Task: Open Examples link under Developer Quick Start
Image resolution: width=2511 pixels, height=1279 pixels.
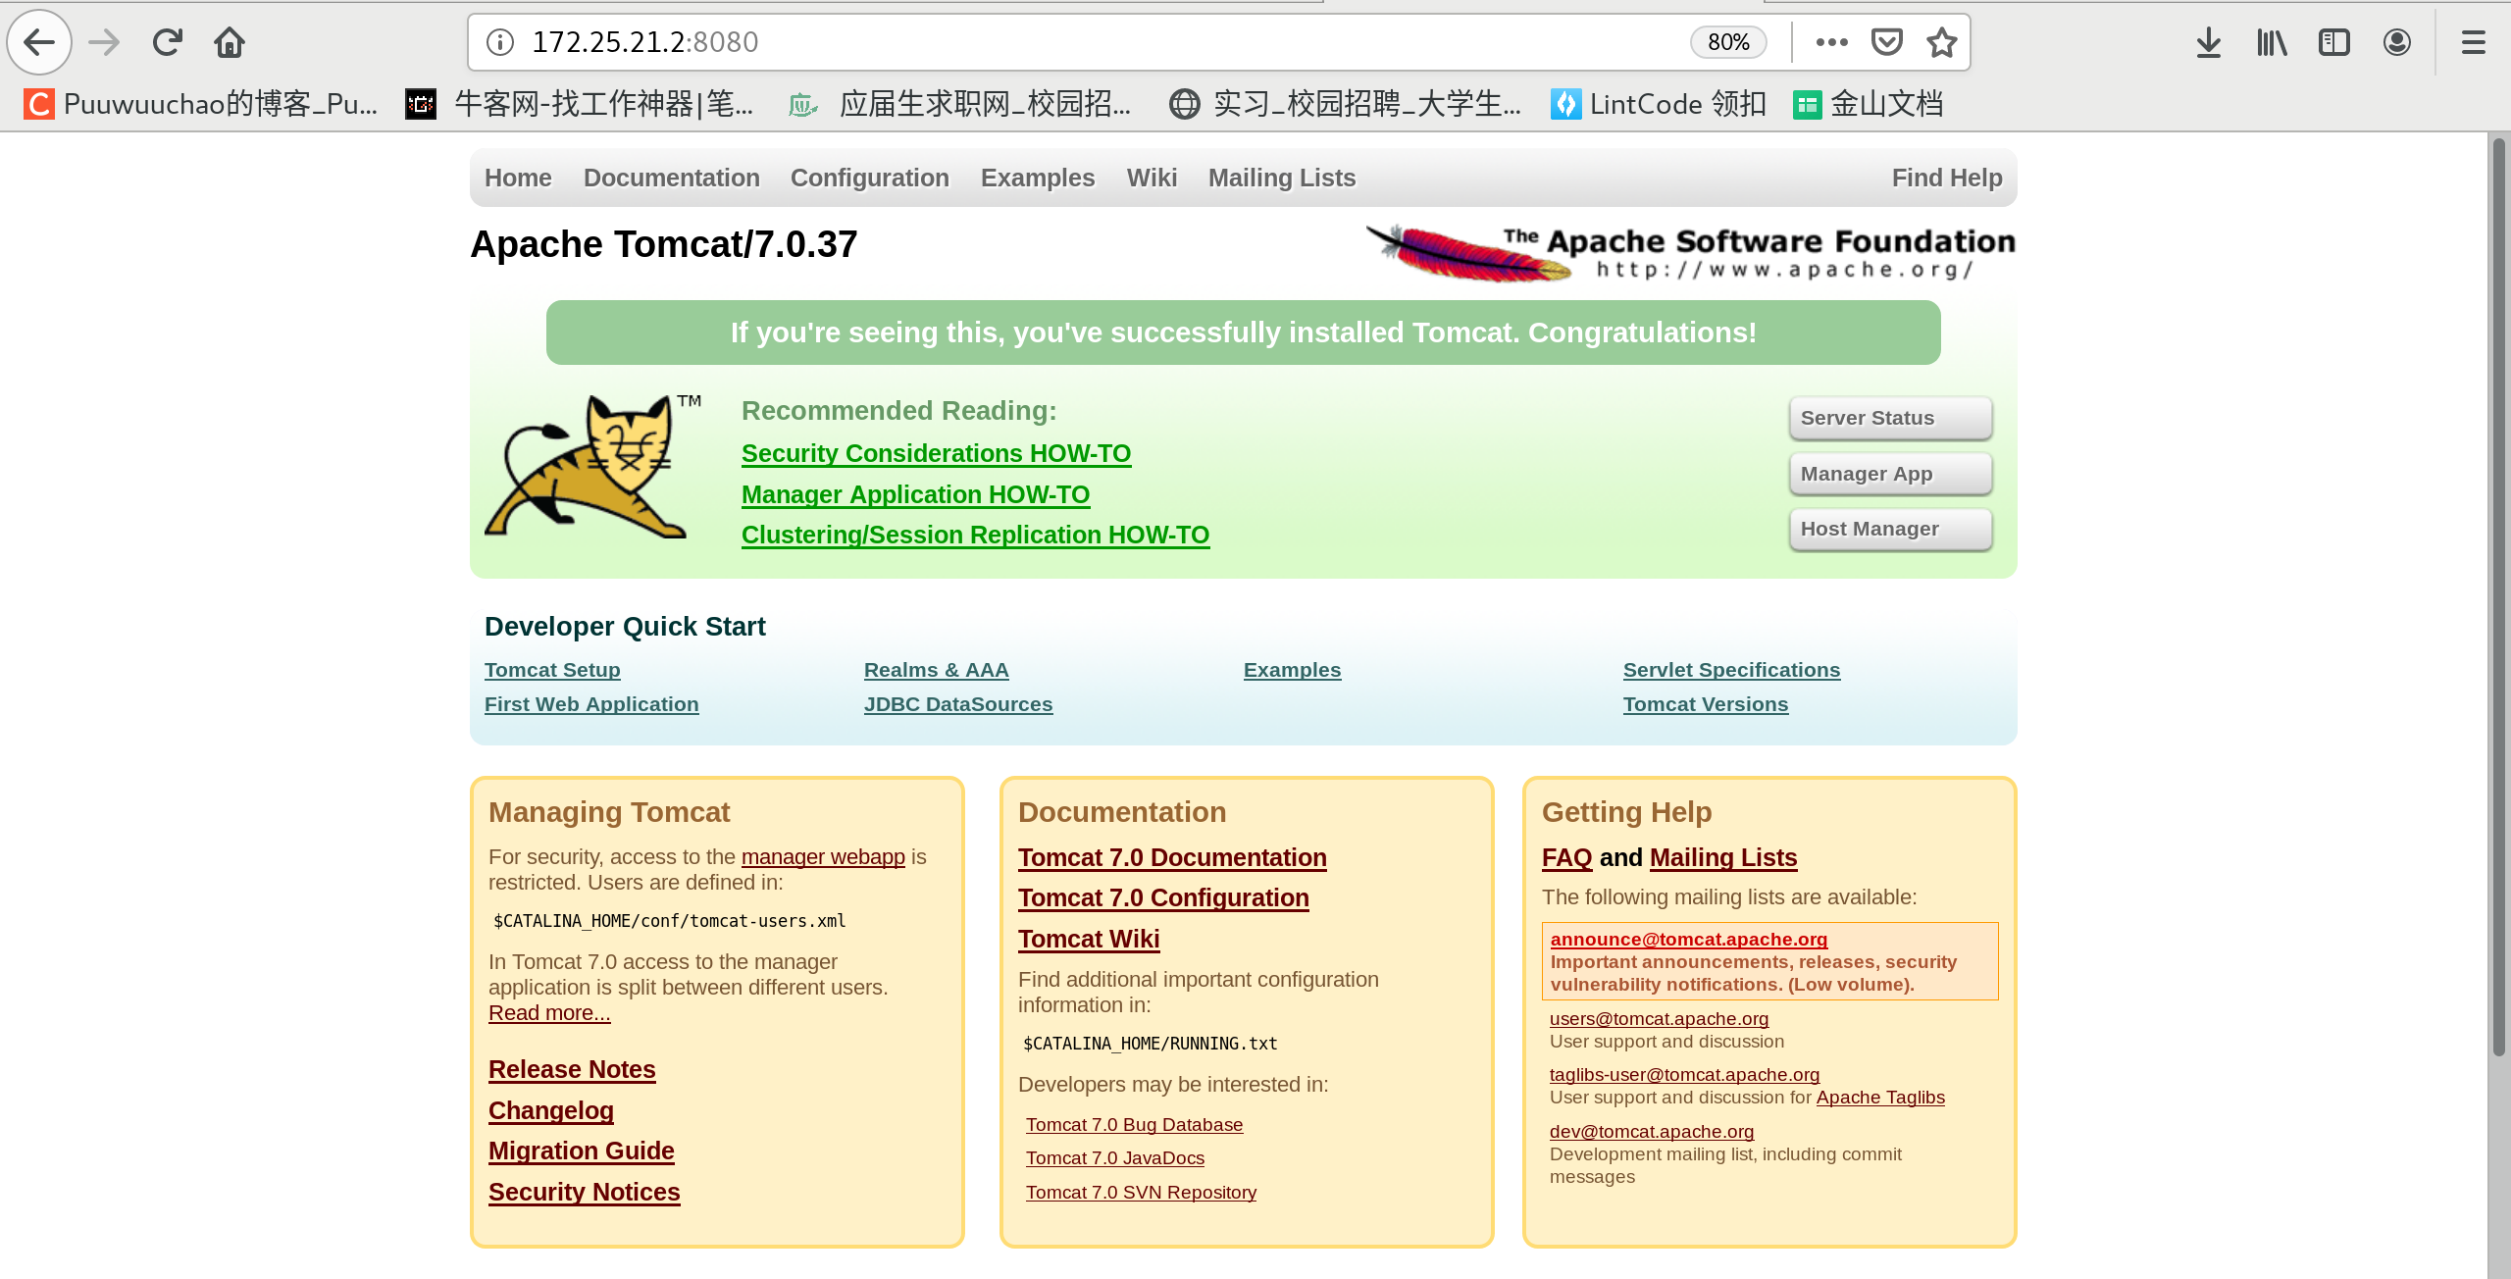Action: coord(1292,670)
